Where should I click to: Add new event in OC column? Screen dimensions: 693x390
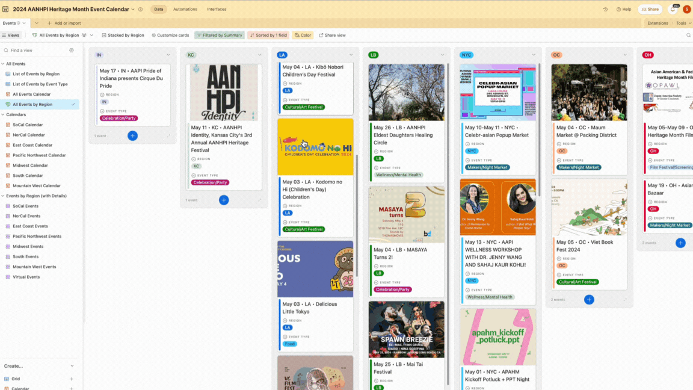[x=589, y=299]
